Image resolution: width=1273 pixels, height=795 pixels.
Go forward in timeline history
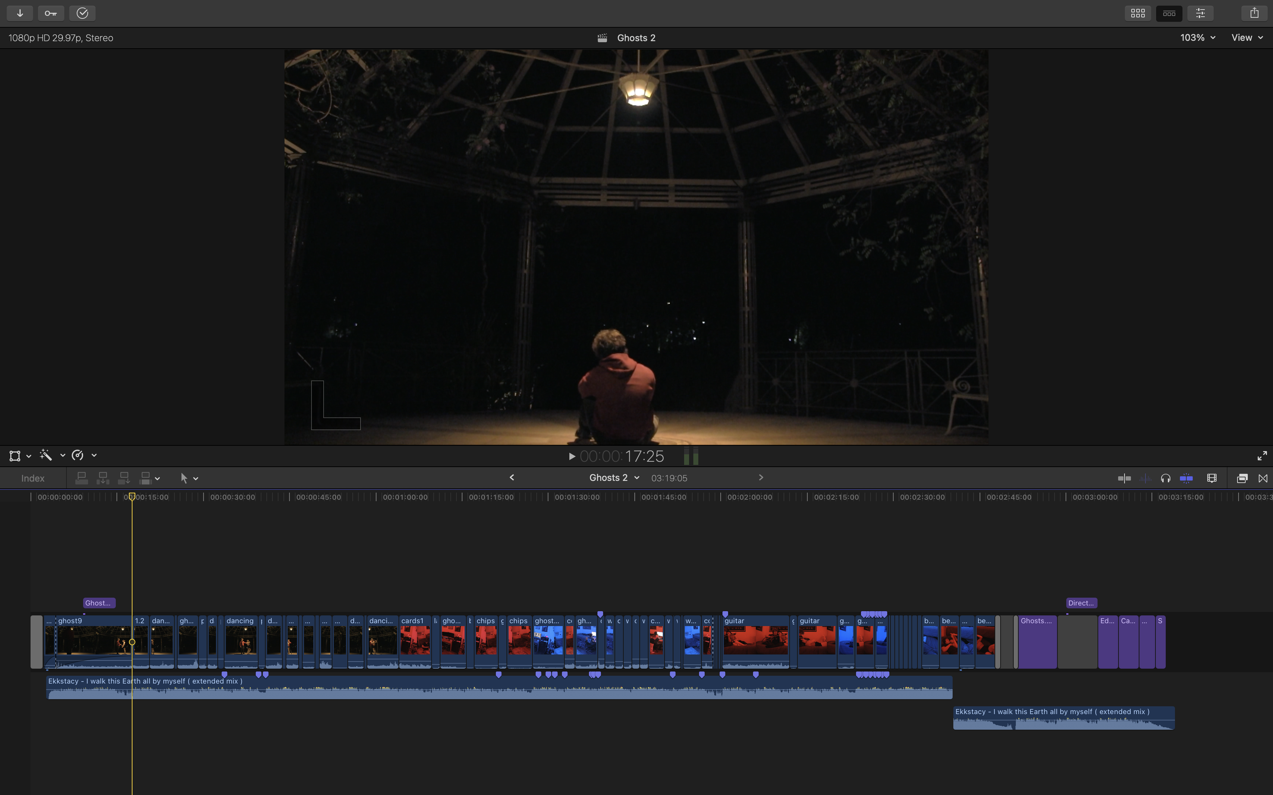(761, 477)
